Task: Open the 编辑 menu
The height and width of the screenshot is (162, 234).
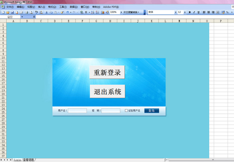Action: pyautogui.click(x=20, y=7)
